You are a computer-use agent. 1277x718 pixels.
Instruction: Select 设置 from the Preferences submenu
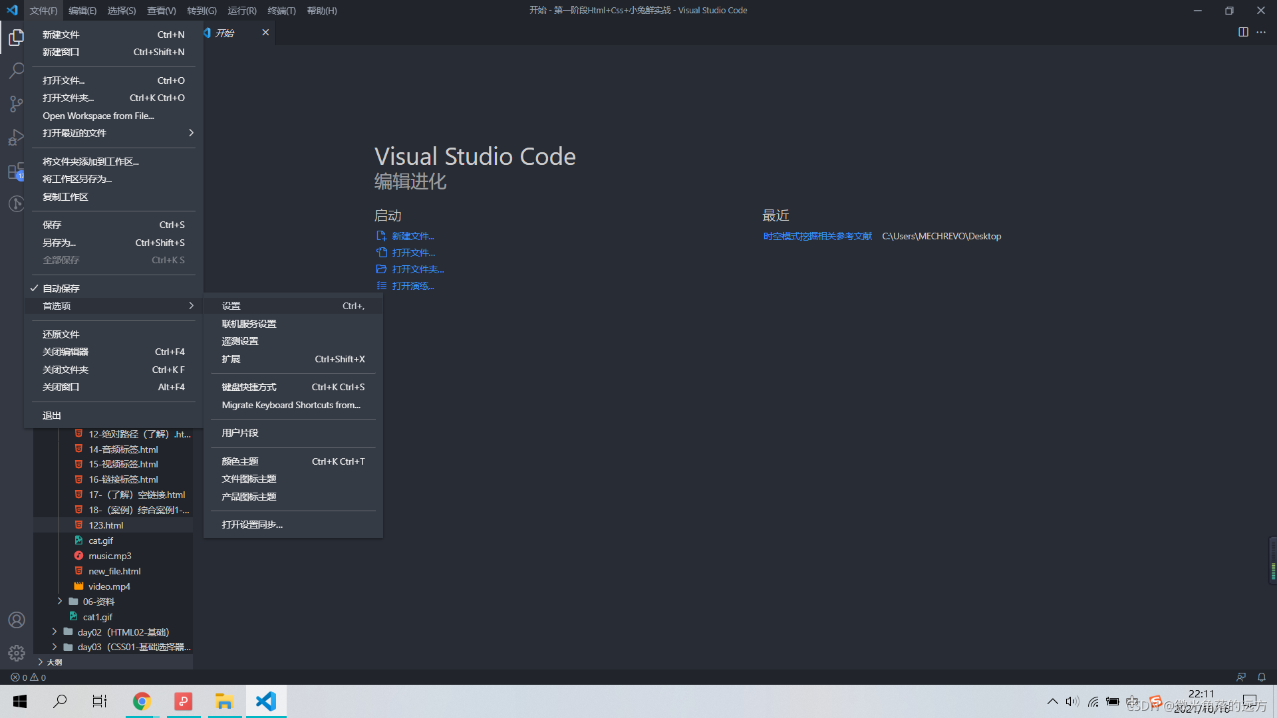click(231, 305)
